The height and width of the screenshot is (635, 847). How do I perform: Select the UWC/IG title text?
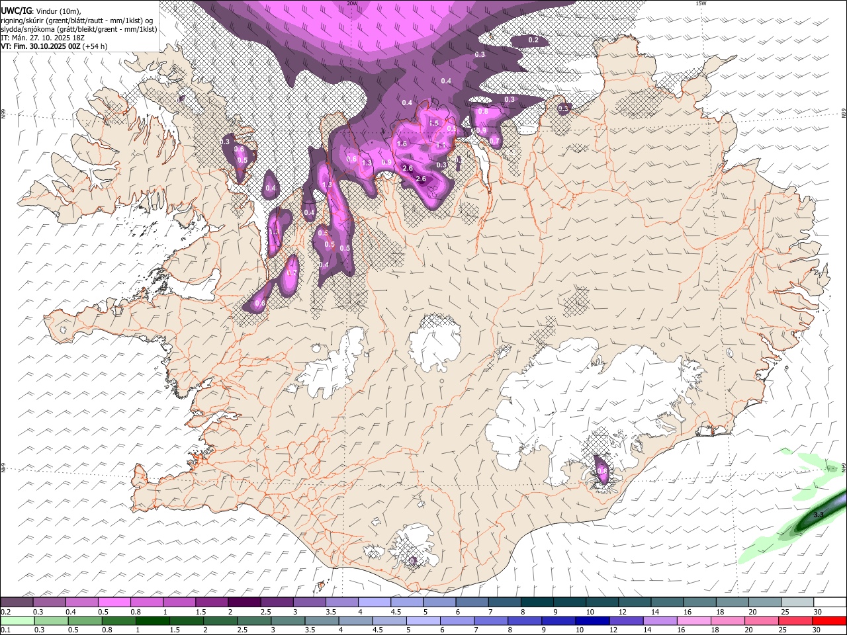(16, 11)
